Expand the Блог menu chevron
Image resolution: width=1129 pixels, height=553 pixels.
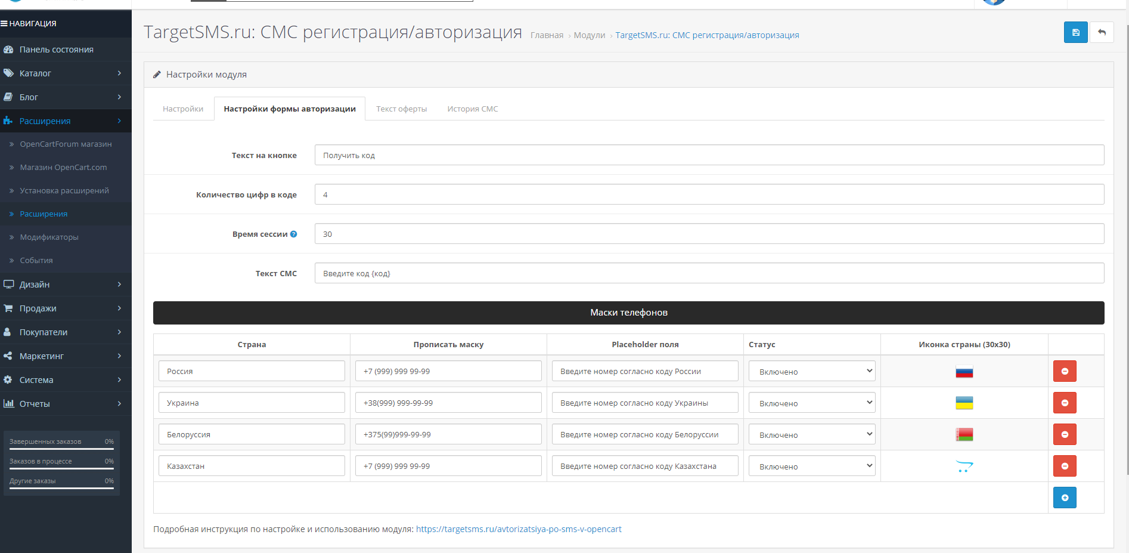[x=119, y=97]
